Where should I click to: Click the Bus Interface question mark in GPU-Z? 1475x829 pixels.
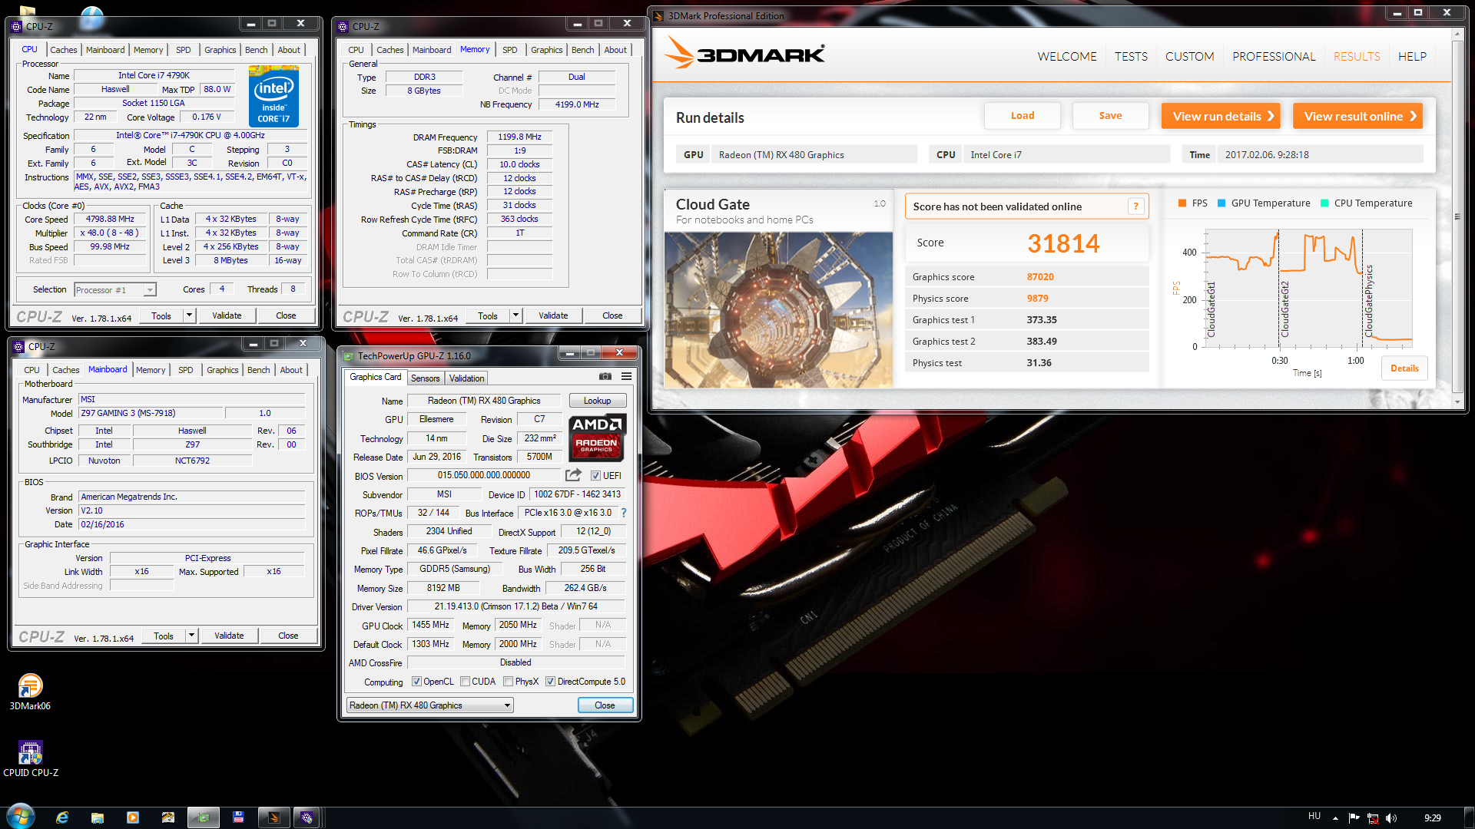[x=623, y=513]
